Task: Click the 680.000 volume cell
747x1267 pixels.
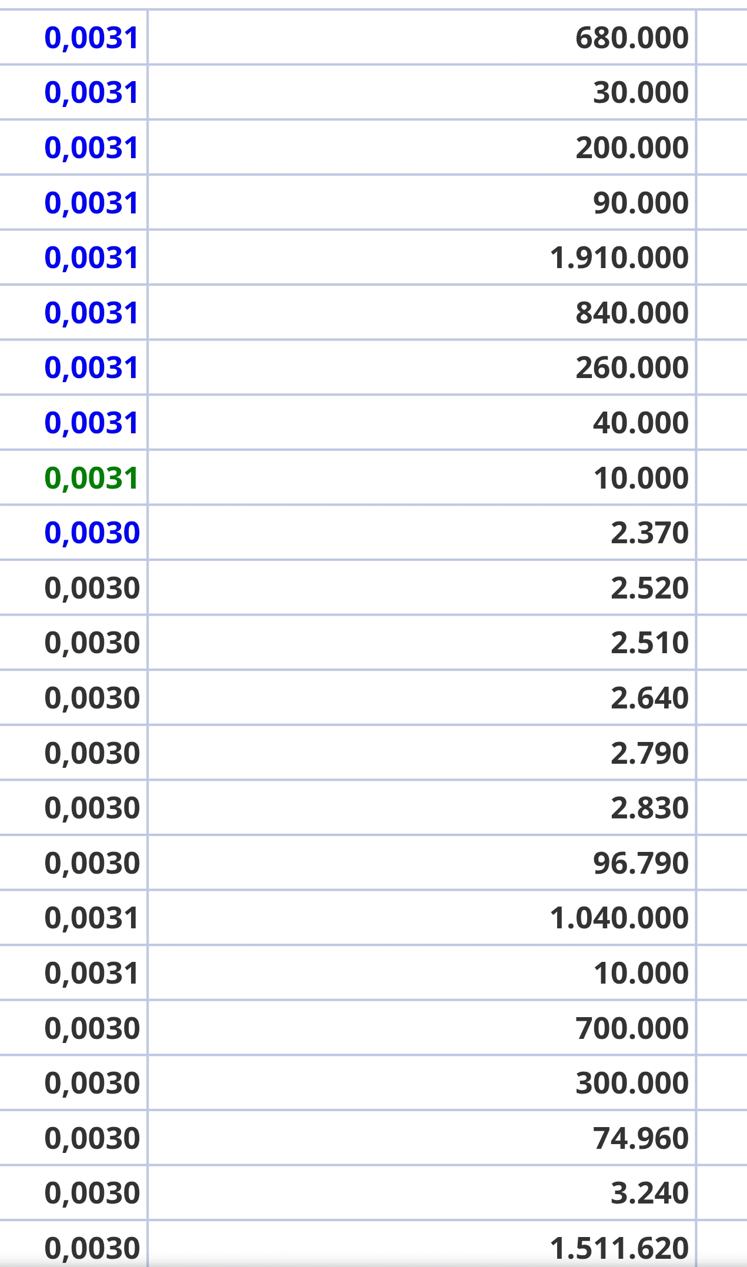Action: (x=632, y=38)
